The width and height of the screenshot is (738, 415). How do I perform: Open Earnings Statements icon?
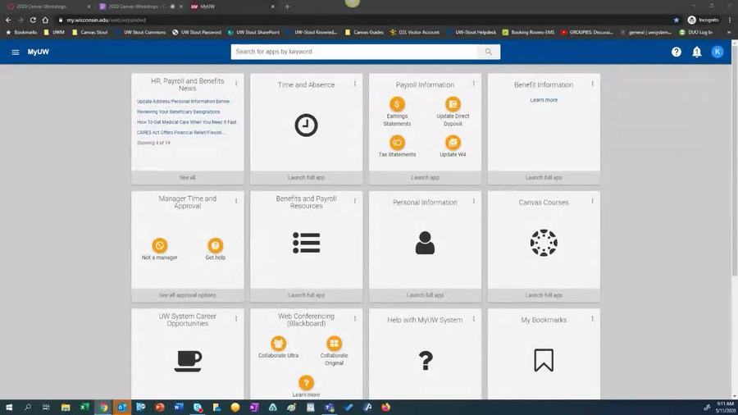(397, 104)
